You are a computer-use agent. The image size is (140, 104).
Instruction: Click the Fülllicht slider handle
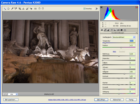point(103,65)
